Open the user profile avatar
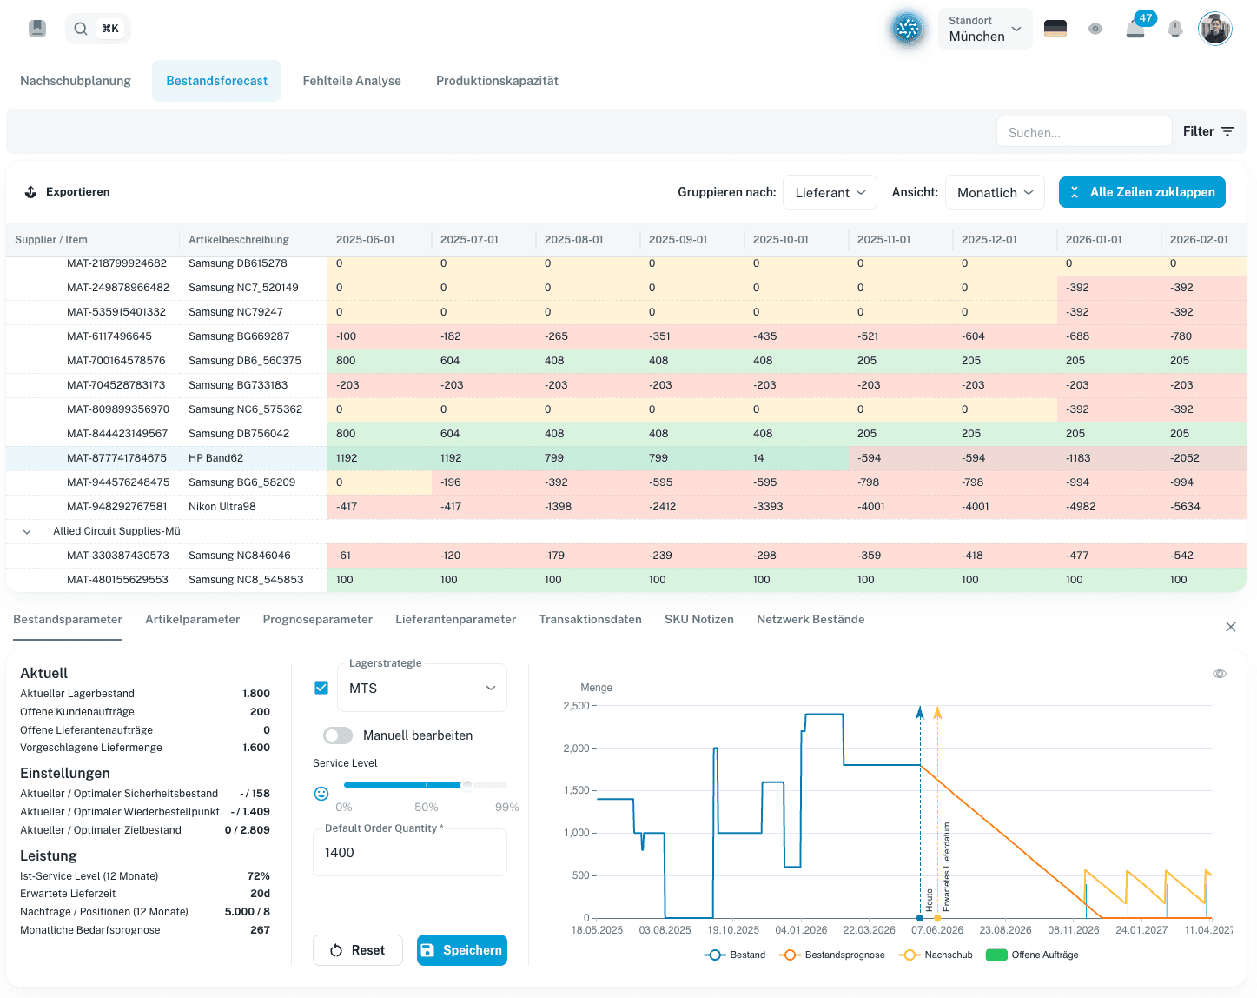Screen dimensions: 1257x998 click(x=1215, y=29)
